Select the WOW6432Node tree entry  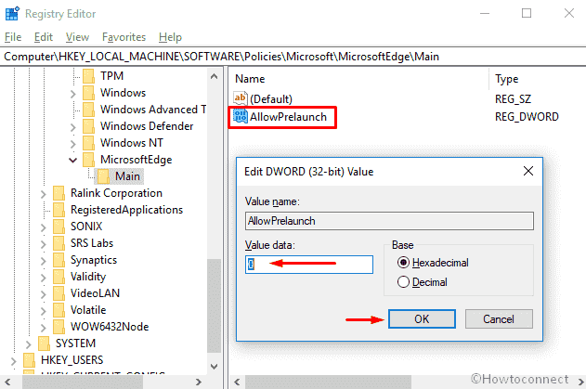click(x=110, y=327)
